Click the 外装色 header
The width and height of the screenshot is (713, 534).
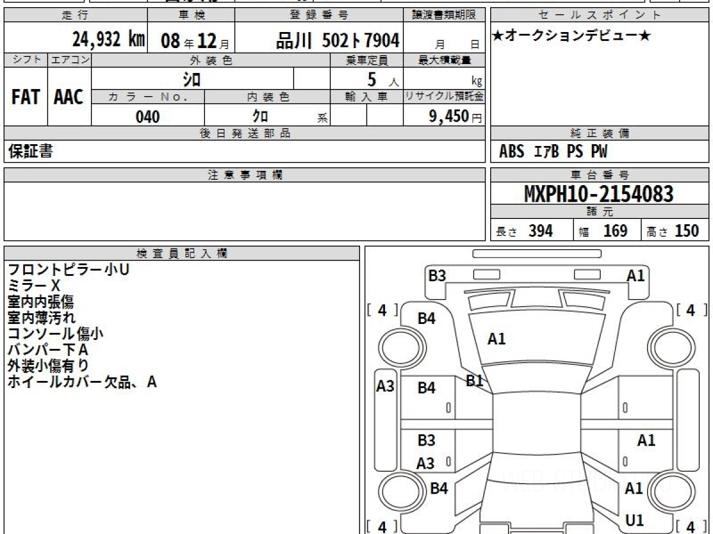click(211, 60)
